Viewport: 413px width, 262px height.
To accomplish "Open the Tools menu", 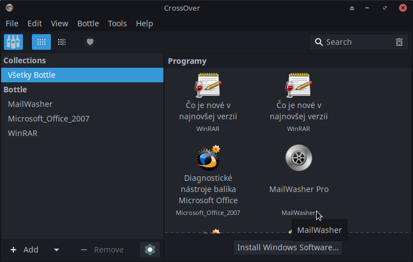I will [x=118, y=24].
